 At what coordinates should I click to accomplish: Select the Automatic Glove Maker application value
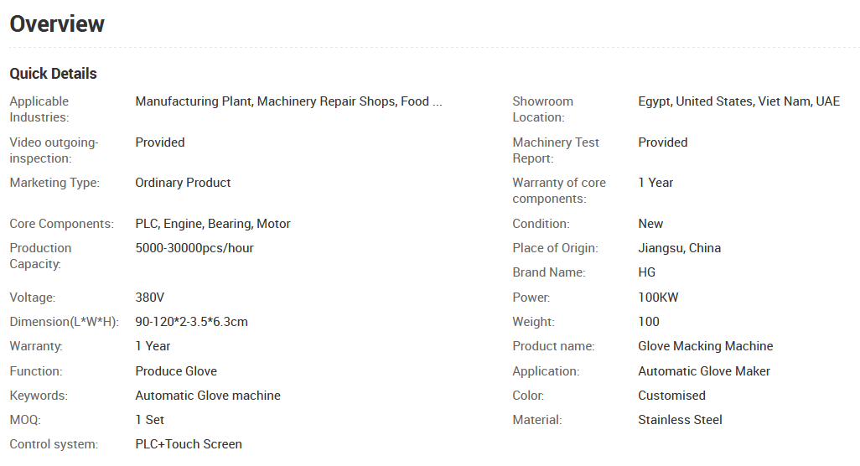(x=703, y=371)
